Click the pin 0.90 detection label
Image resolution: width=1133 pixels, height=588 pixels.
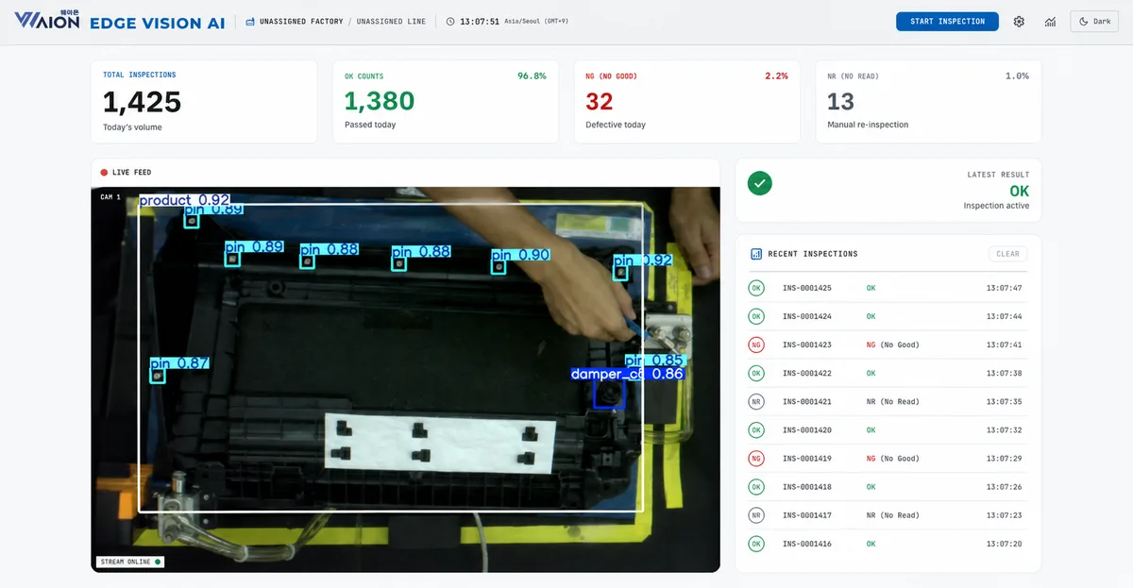coord(520,255)
